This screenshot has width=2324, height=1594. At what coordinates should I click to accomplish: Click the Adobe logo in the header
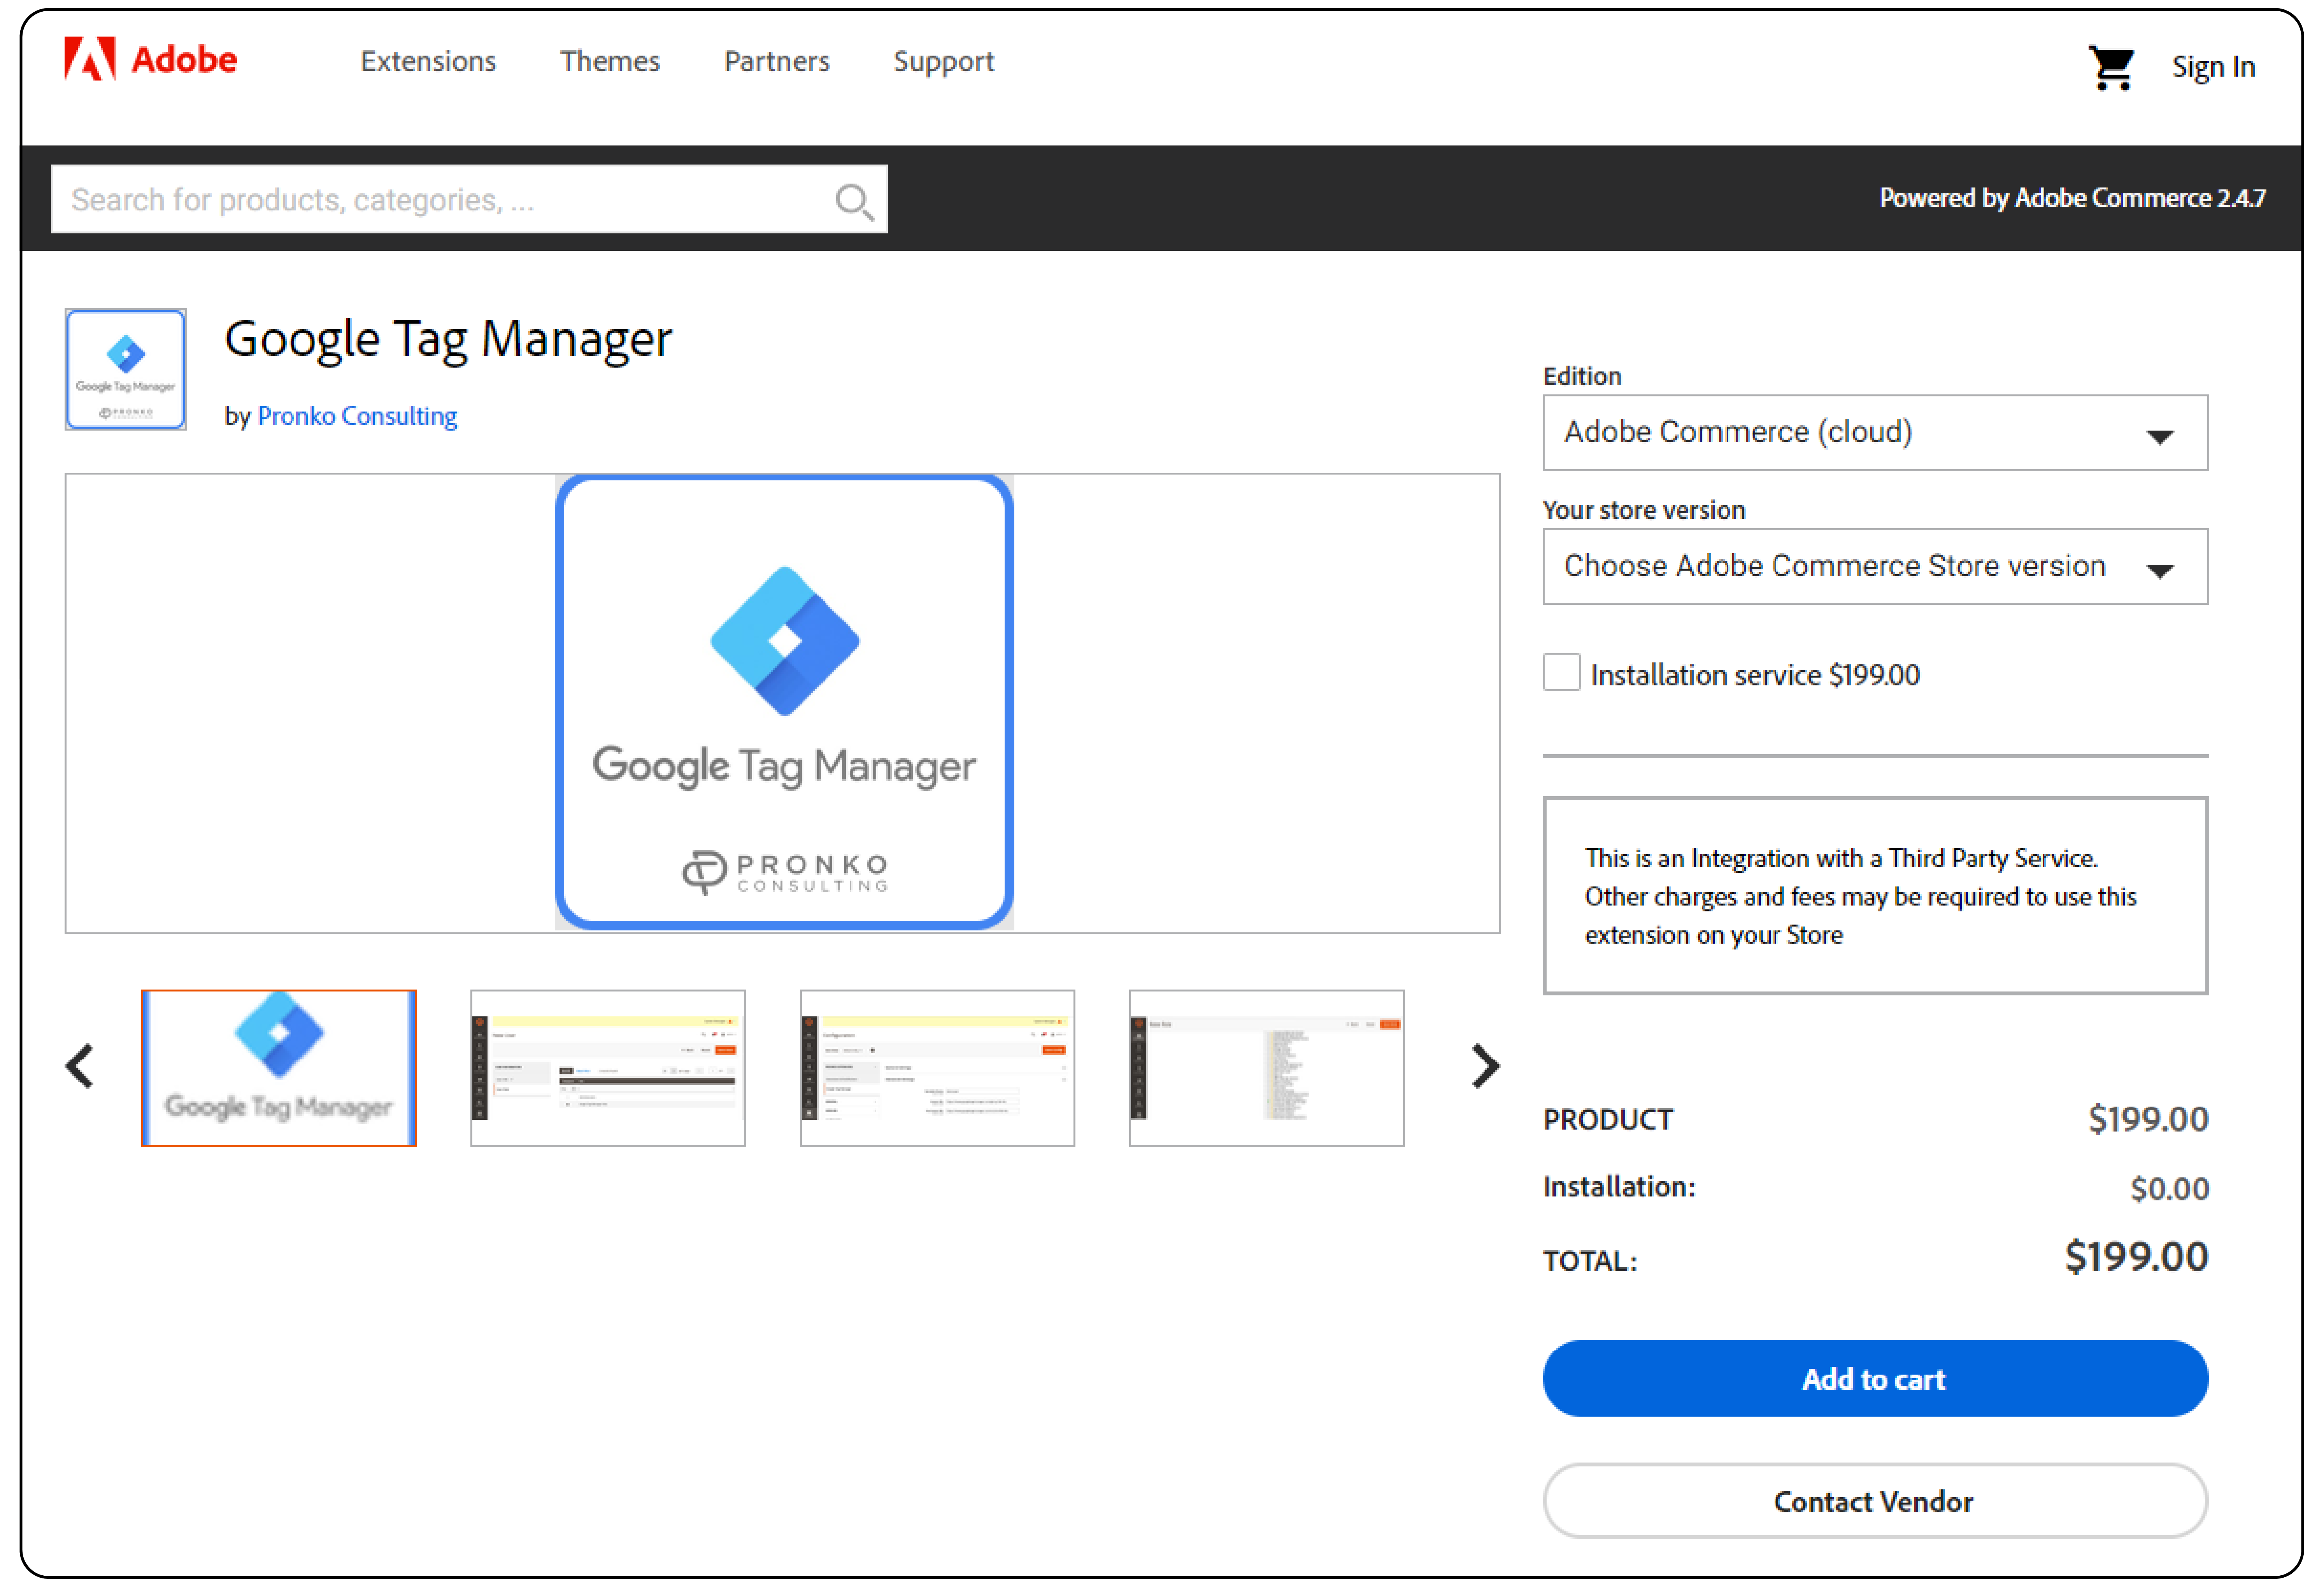point(151,59)
